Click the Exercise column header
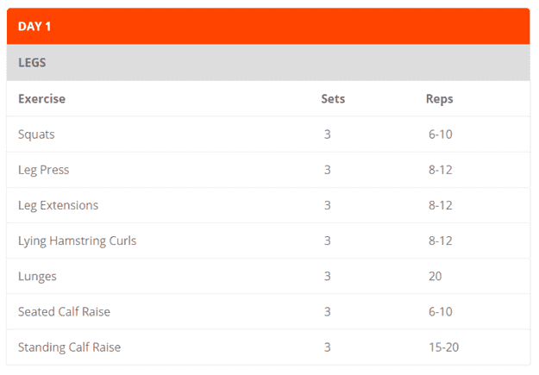The image size is (539, 375). click(41, 99)
